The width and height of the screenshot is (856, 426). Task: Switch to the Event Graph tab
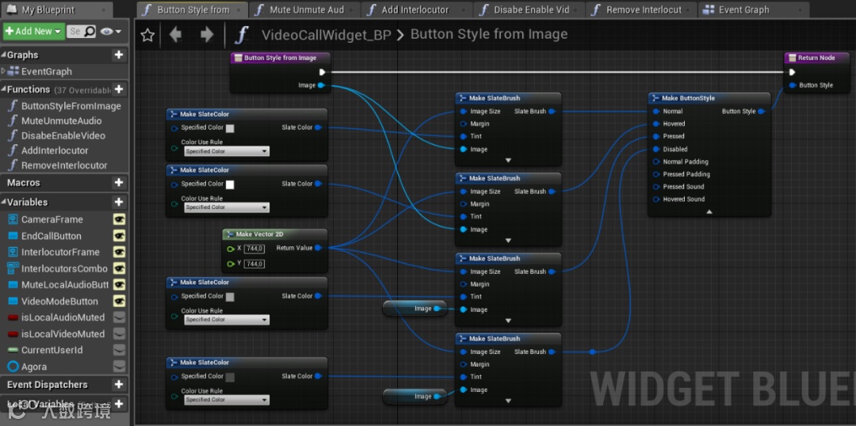(x=754, y=10)
